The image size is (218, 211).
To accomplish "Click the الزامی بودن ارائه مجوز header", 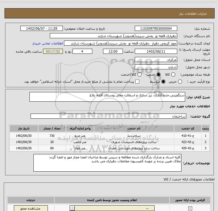I will pyautogui.click(x=190, y=200).
